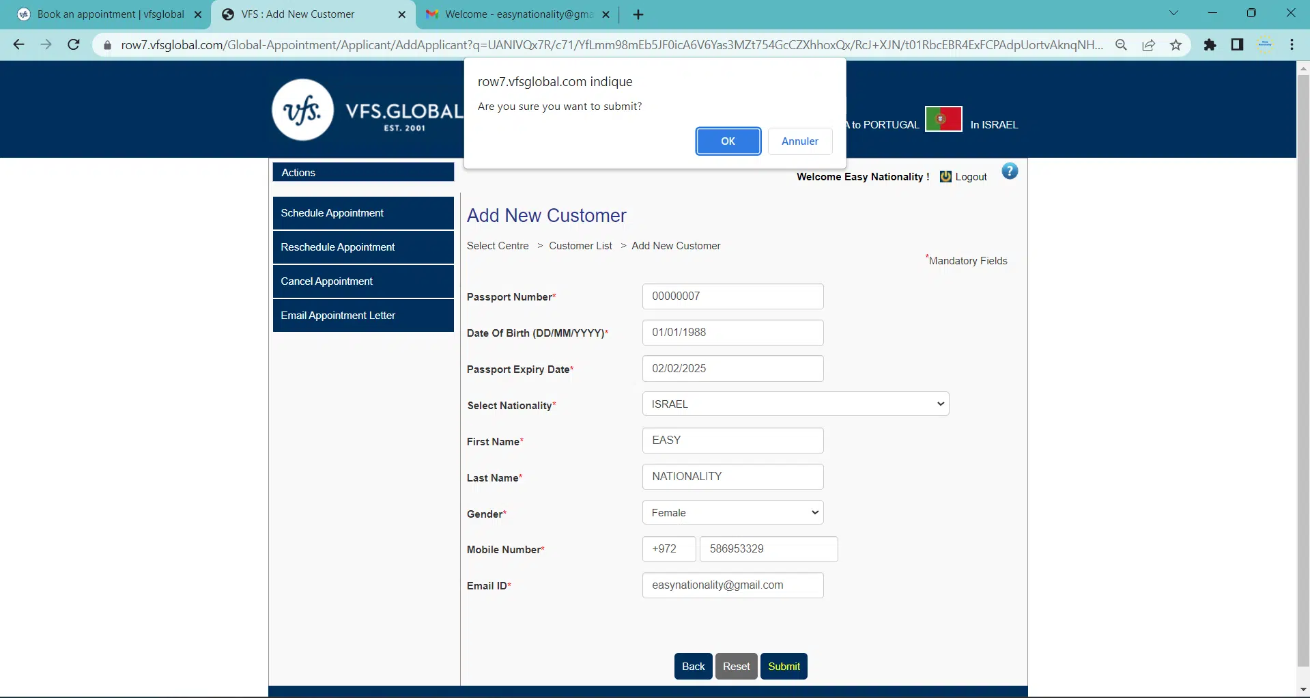Click the address bar URL
The image size is (1310, 698).
click(x=612, y=45)
